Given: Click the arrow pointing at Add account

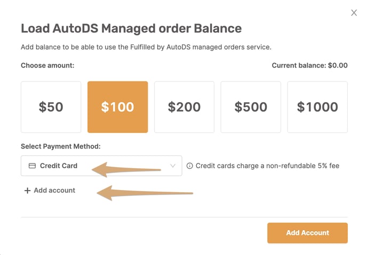Looking at the screenshot, I should (145, 193).
